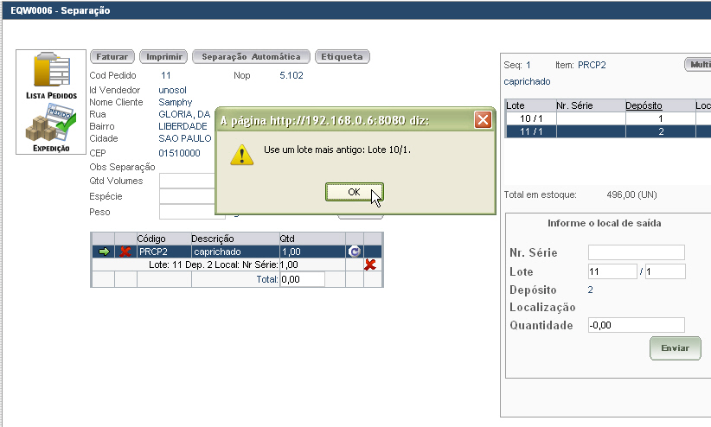Screen dimensions: 711x427
Task: Close the alert dialog with red X
Action: (x=483, y=120)
